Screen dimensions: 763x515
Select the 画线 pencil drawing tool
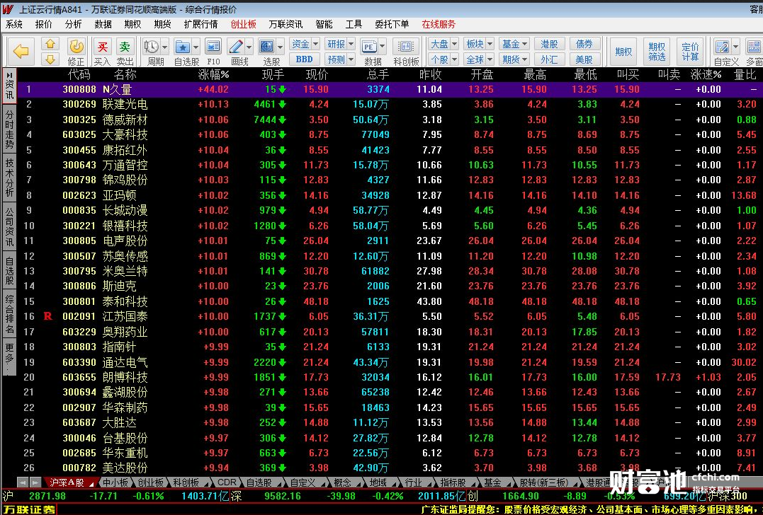click(236, 47)
